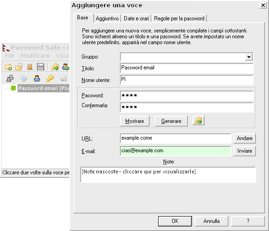Expand the Gruppo dropdown arrow
Viewport: 269px width, 231px height.
tap(249, 57)
